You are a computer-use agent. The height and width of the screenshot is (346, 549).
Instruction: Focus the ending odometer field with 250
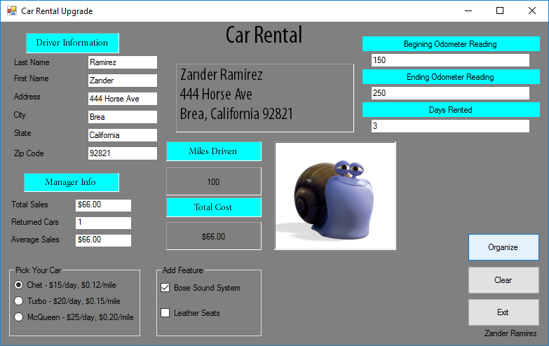(x=450, y=93)
